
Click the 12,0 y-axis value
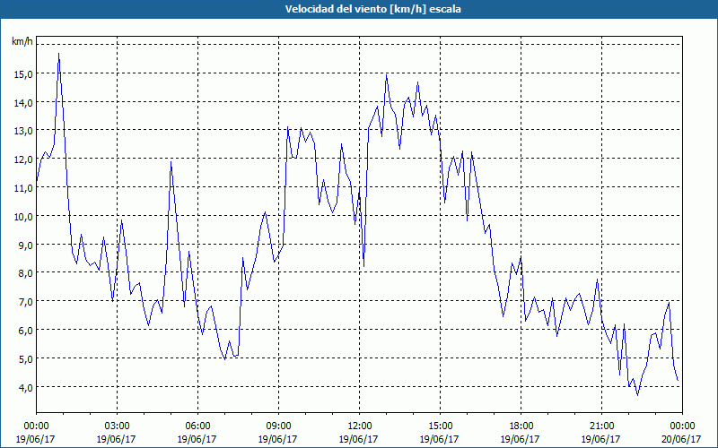[23, 159]
